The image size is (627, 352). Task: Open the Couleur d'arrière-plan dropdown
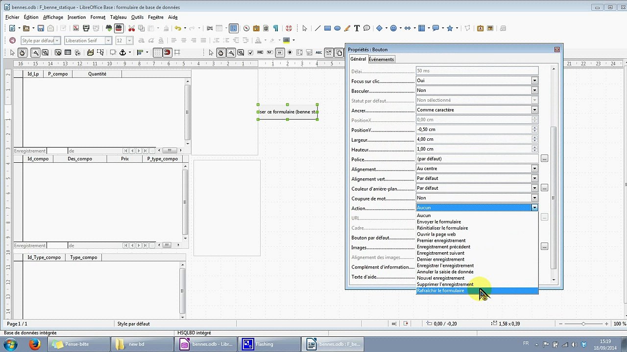pos(534,188)
